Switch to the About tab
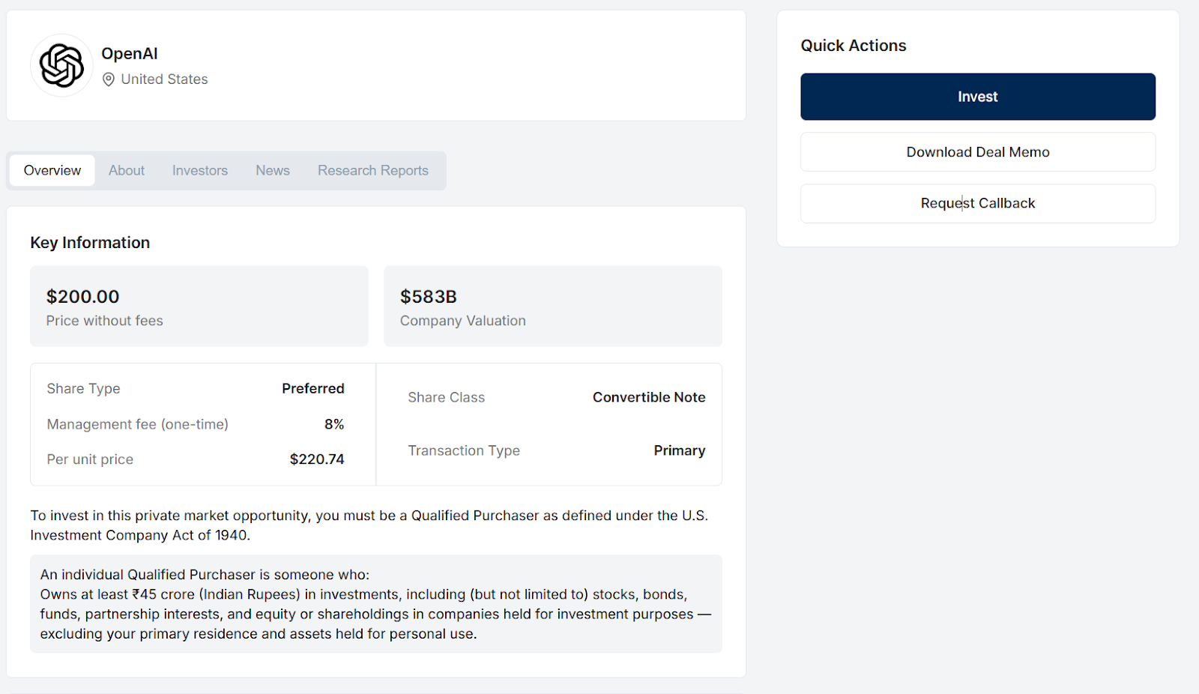 click(127, 171)
